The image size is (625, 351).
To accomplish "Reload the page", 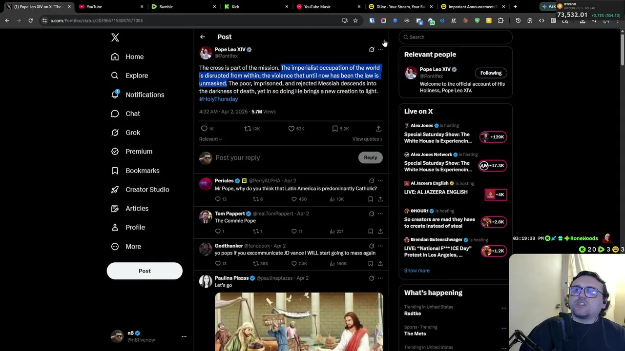I will [30, 20].
